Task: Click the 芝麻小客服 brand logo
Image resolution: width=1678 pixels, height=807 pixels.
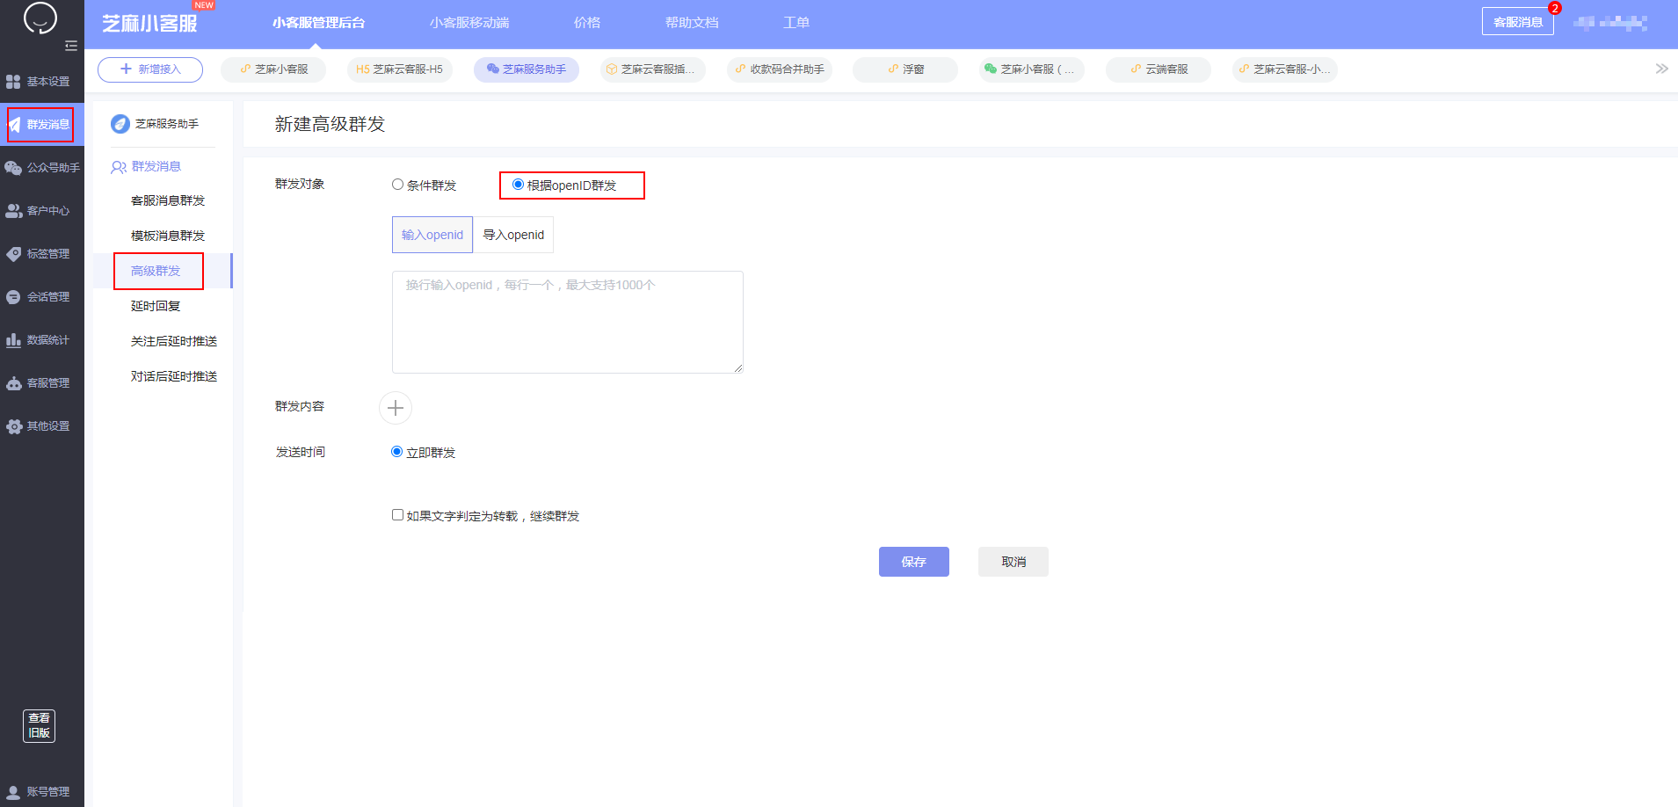Action: [x=150, y=23]
